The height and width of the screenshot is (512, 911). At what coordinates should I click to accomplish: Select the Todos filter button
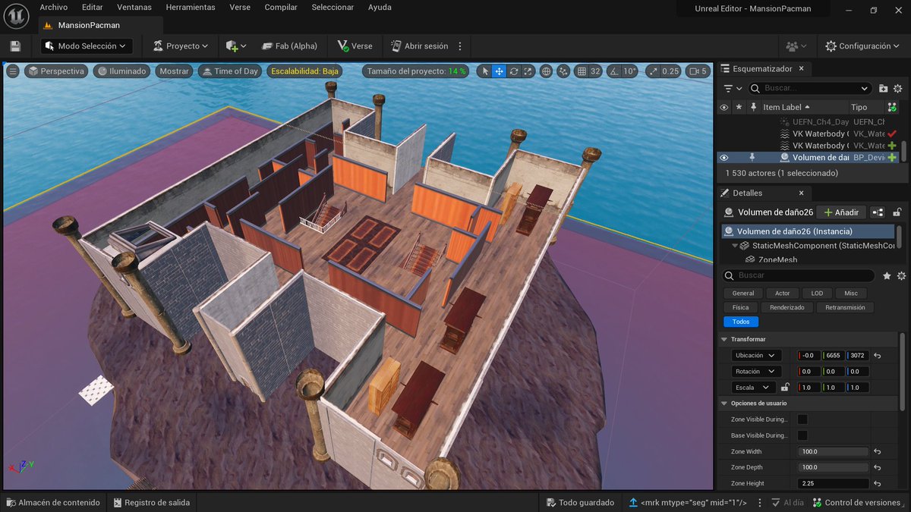[741, 322]
